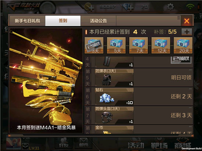Add diamonds with the diamond plus icon
This screenshot has height=151, width=202.
pos(128,7)
